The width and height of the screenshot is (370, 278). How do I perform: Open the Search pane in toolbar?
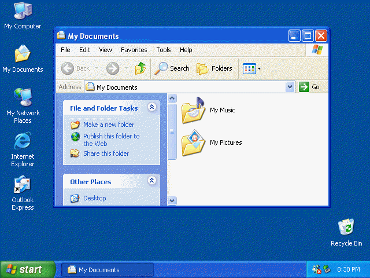point(172,68)
